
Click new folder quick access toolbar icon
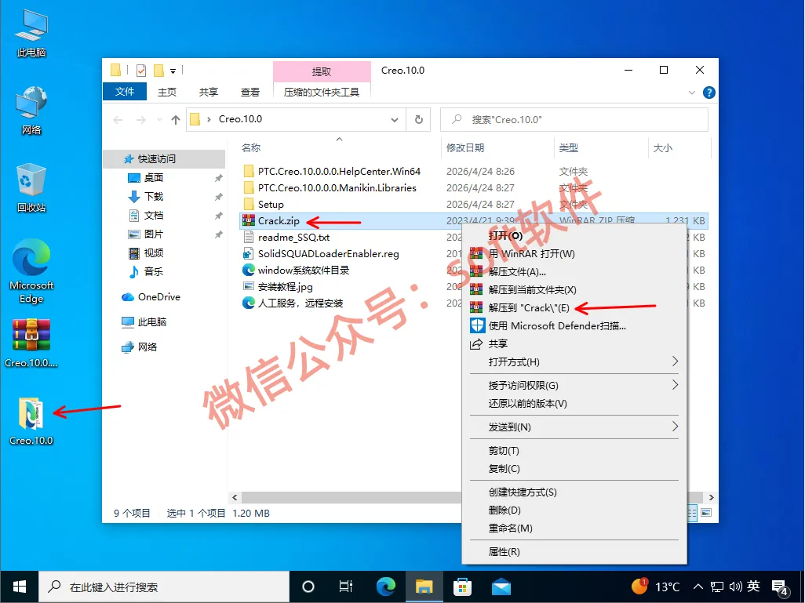(x=159, y=71)
